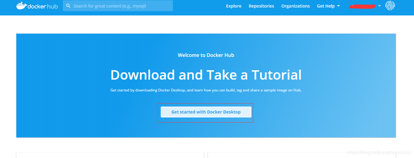414x158 pixels.
Task: Focus the Docker Hub search field
Action: click(118, 6)
